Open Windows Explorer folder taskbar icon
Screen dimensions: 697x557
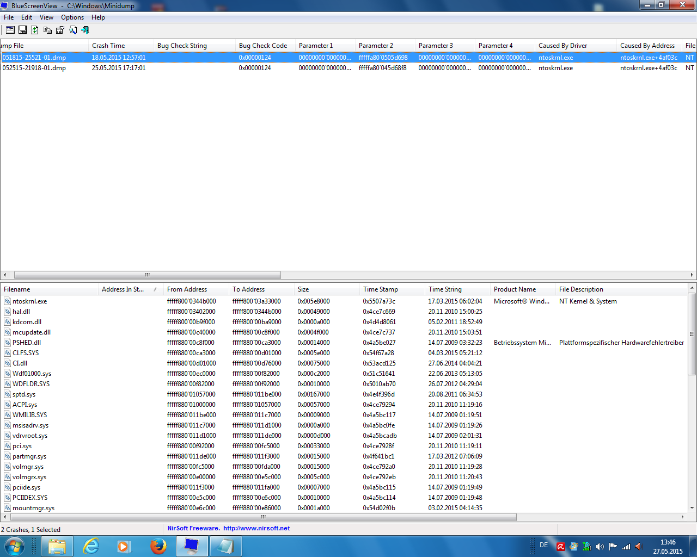click(57, 546)
